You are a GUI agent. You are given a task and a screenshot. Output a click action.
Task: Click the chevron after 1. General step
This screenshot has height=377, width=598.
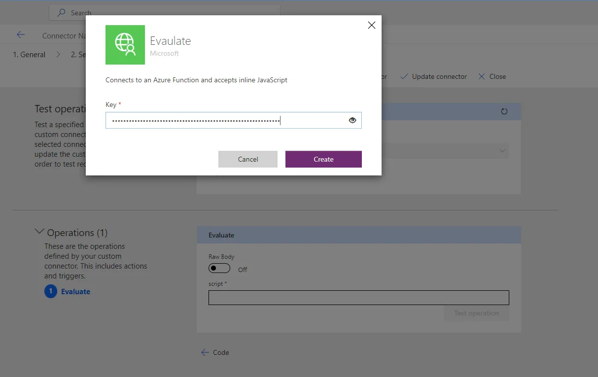click(58, 55)
